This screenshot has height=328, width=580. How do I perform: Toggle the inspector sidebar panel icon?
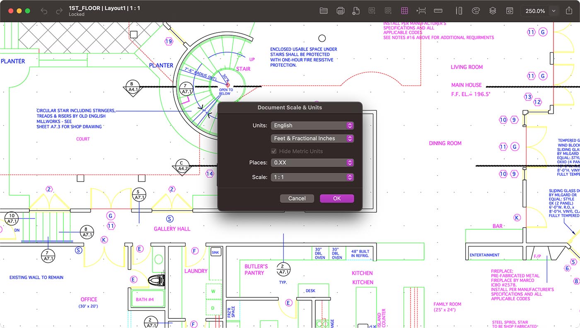[459, 11]
